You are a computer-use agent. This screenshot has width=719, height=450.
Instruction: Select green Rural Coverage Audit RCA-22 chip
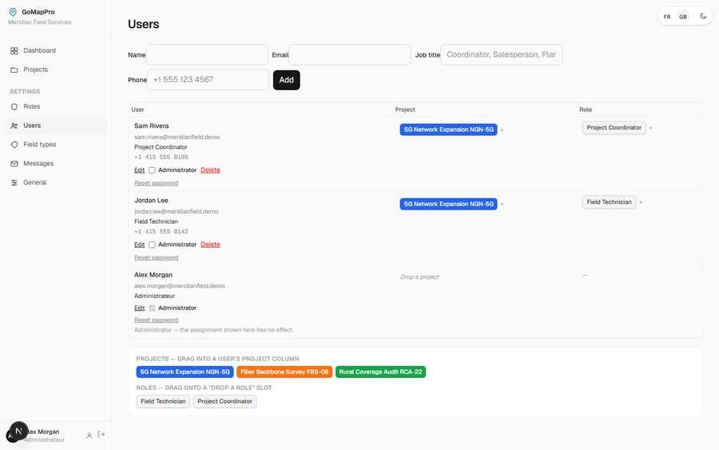point(380,372)
